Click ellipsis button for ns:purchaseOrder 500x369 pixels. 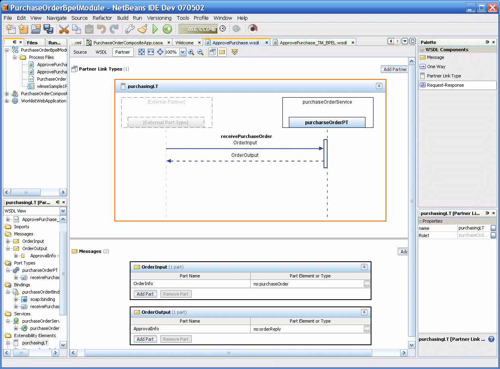pos(367,284)
